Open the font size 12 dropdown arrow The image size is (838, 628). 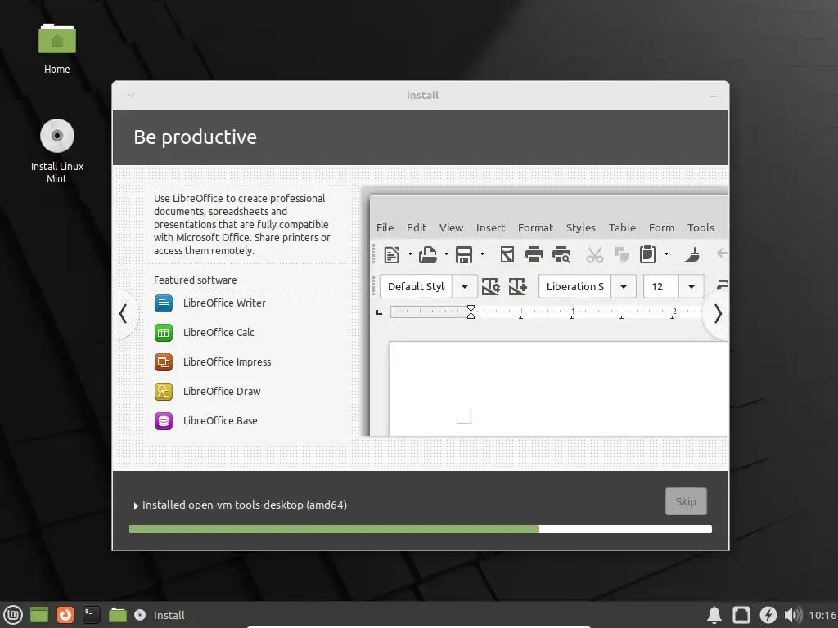[692, 287]
